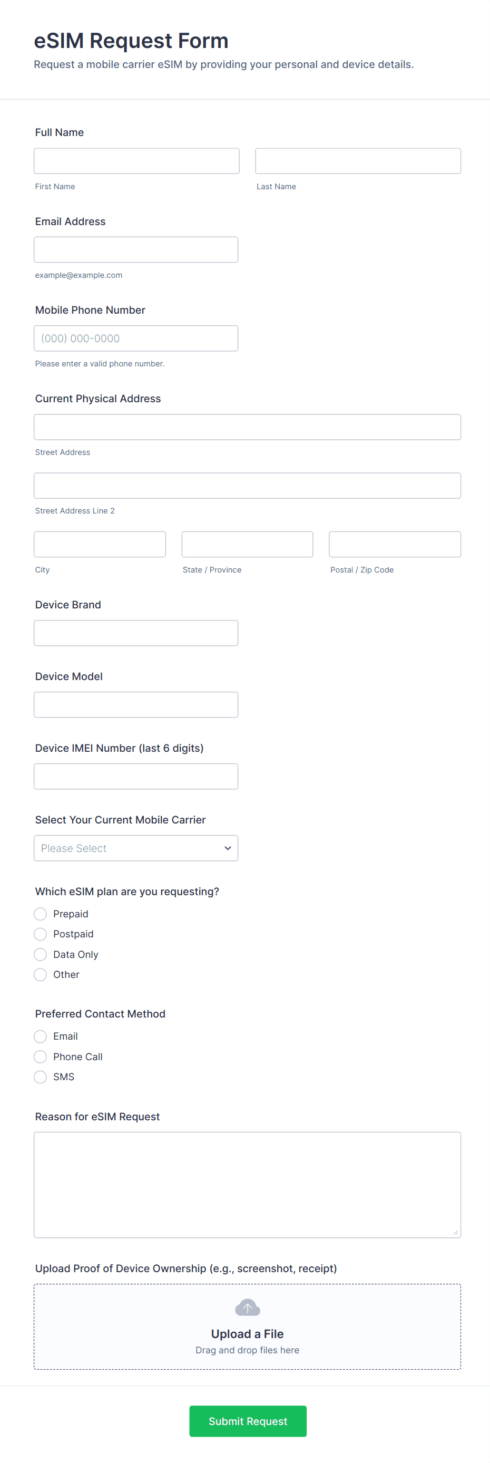Viewport: 490px width, 1463px height.
Task: Grab the textarea resize handle corner
Action: [455, 1232]
